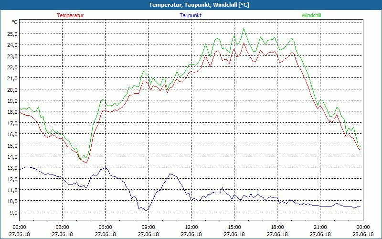Click the chart title bar text
Screen dimensions: 382x239
tap(191, 5)
